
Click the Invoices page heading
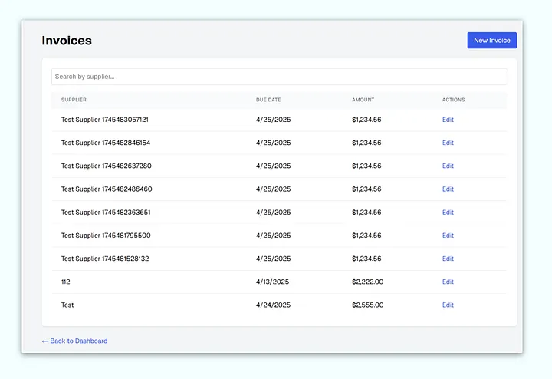tap(67, 41)
